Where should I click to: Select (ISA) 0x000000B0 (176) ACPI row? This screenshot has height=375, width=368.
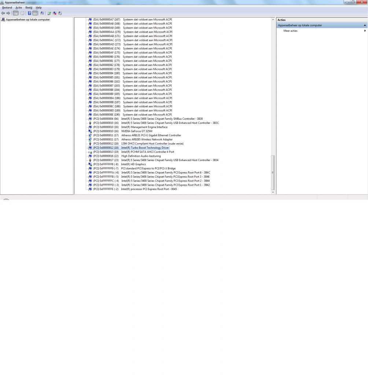click(132, 57)
